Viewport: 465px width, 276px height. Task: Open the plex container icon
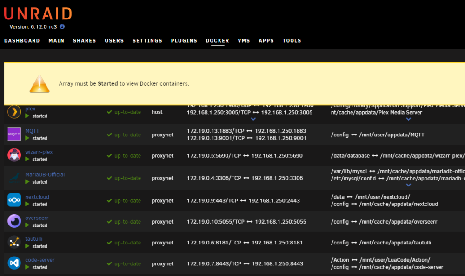pos(14,112)
